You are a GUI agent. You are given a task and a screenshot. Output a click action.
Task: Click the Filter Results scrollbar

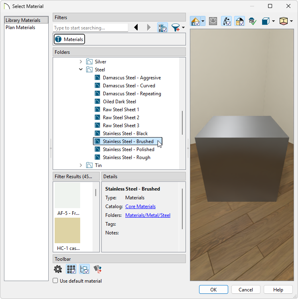pos(96,193)
